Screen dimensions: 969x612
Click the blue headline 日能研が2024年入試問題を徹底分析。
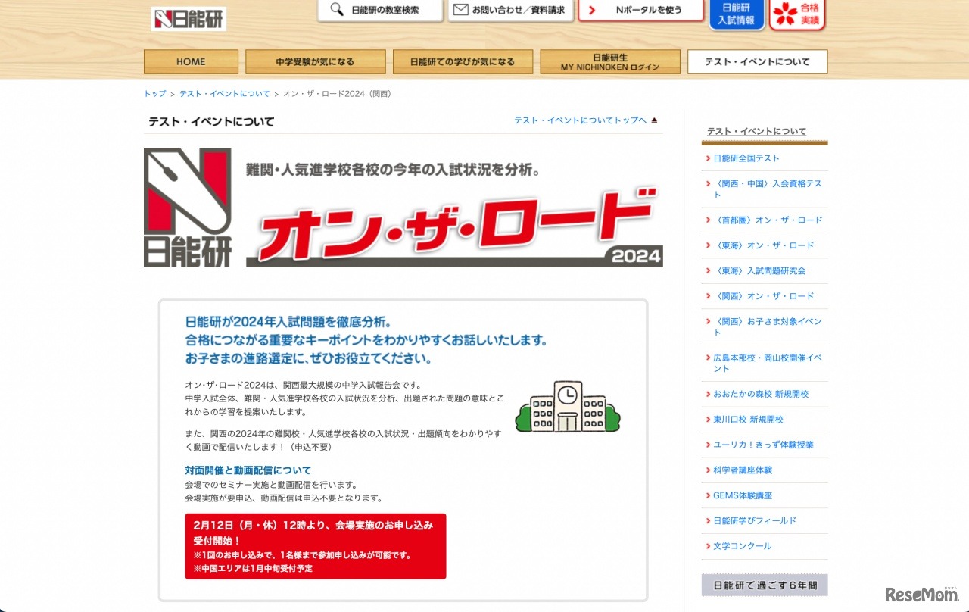[288, 322]
